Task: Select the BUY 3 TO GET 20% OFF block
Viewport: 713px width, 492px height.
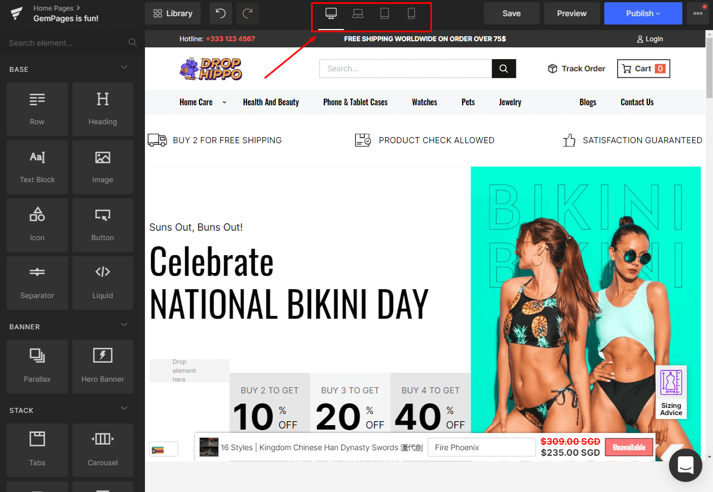Action: click(x=350, y=402)
